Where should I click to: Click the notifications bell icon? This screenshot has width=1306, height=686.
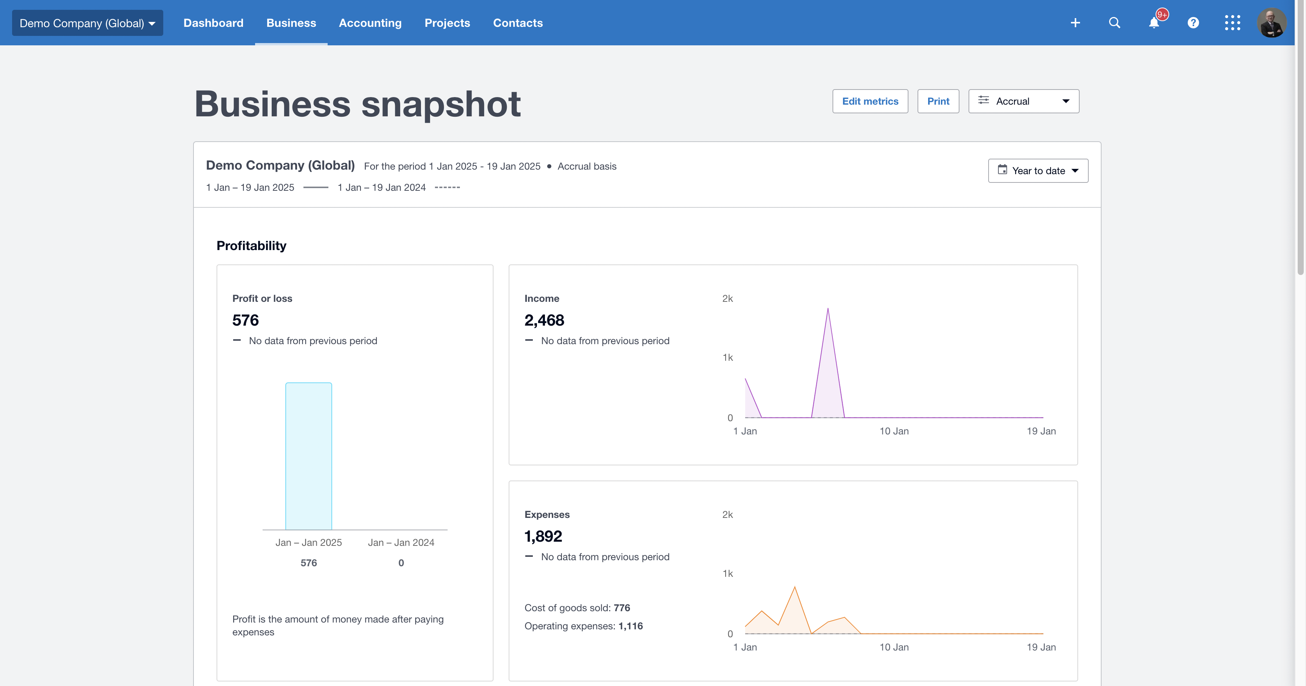coord(1154,22)
